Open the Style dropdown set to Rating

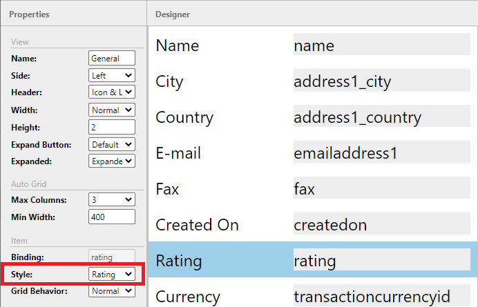[112, 275]
